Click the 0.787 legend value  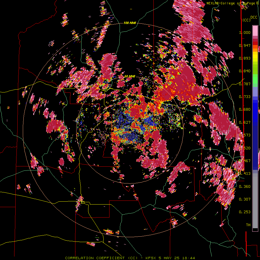tap(245, 84)
